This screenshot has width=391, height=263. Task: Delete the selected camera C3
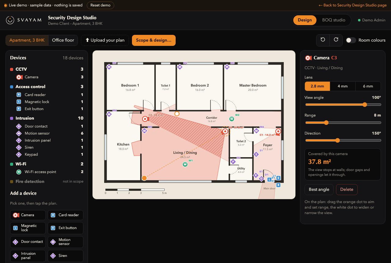347,190
